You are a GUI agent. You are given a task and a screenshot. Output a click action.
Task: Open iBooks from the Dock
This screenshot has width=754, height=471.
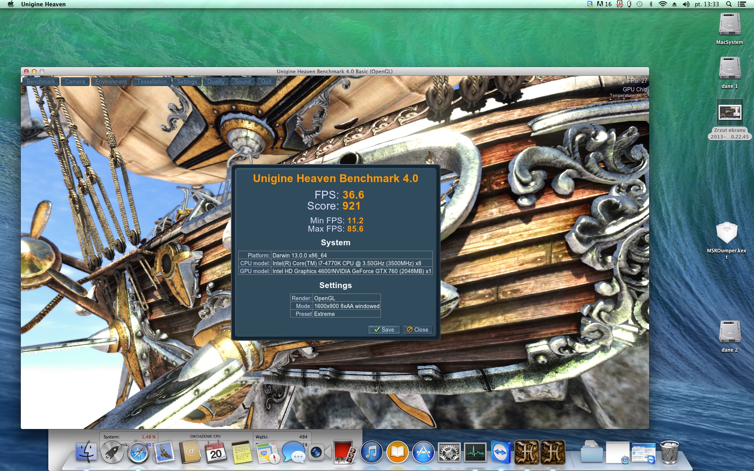point(397,452)
